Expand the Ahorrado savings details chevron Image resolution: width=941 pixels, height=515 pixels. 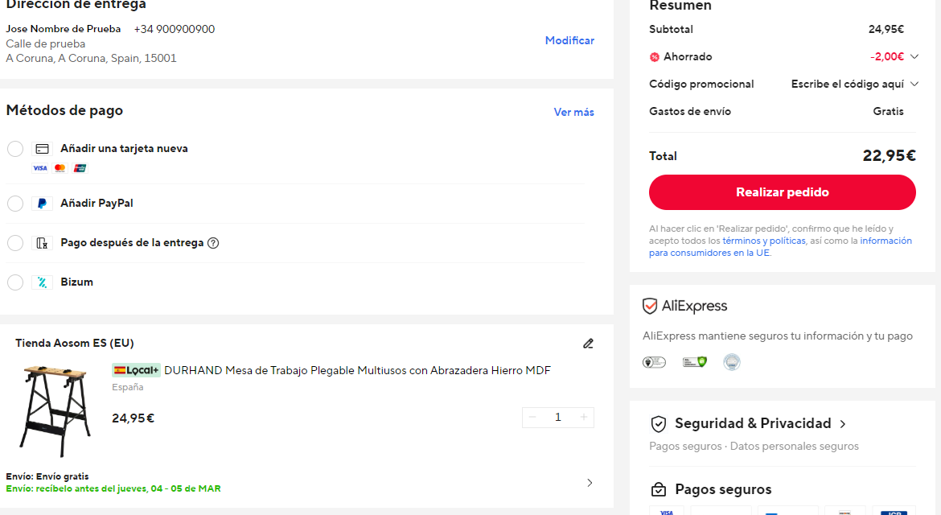tap(914, 56)
